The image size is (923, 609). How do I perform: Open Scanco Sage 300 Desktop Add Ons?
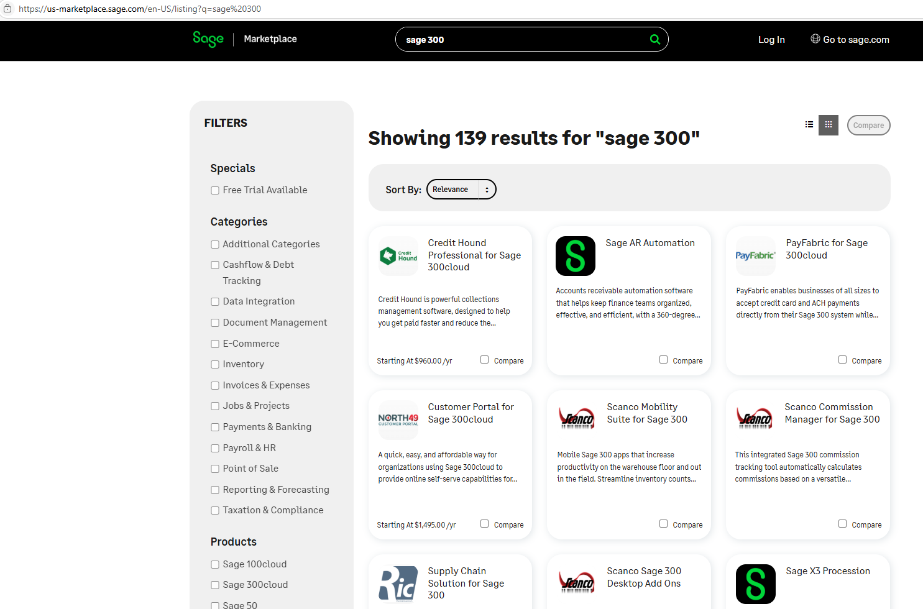coord(644,577)
